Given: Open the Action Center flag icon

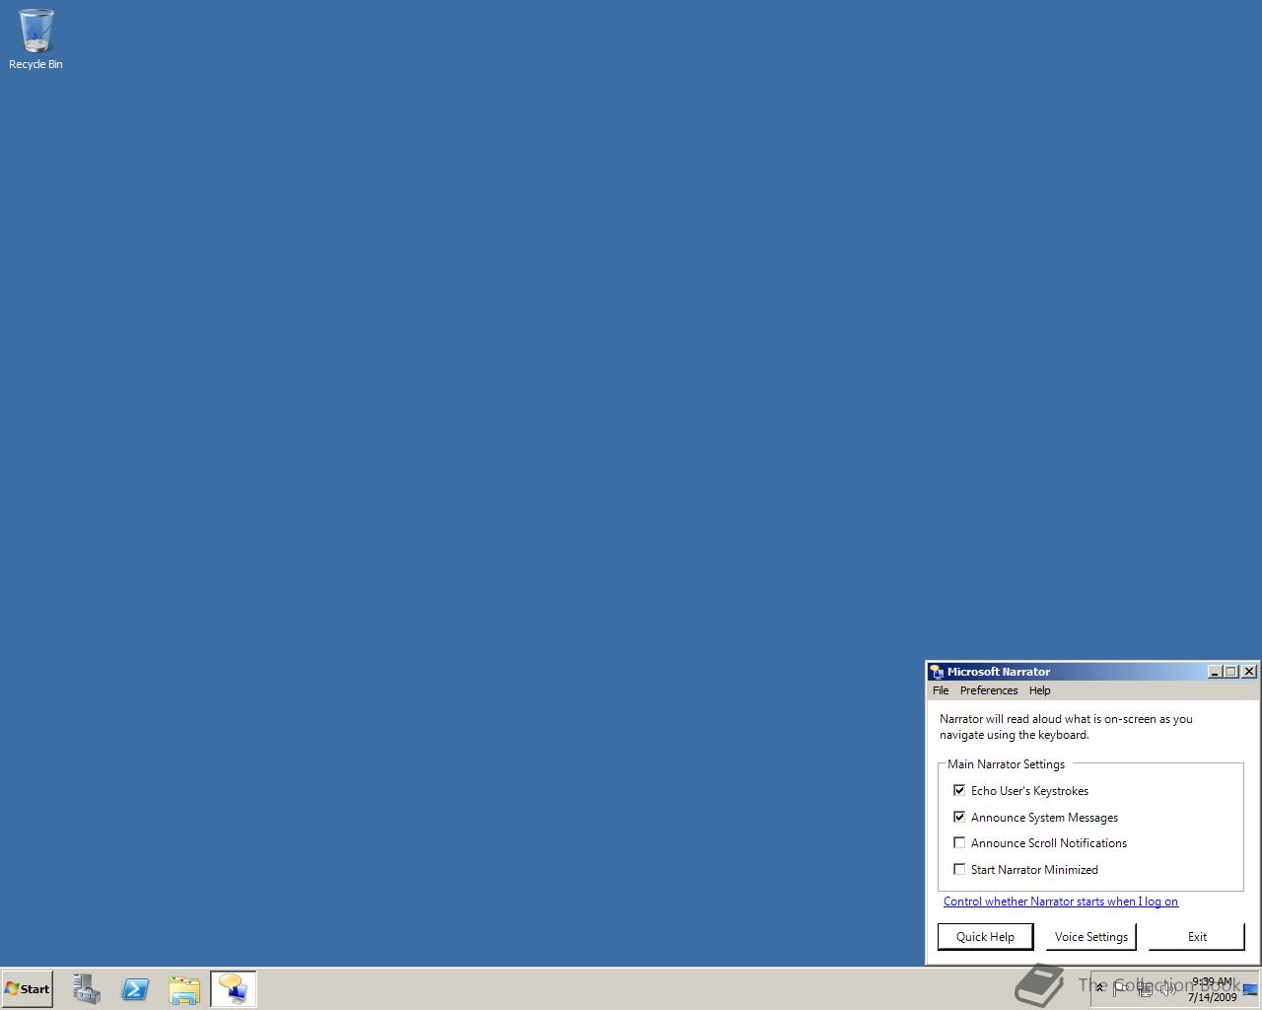Looking at the screenshot, I should (x=1120, y=988).
